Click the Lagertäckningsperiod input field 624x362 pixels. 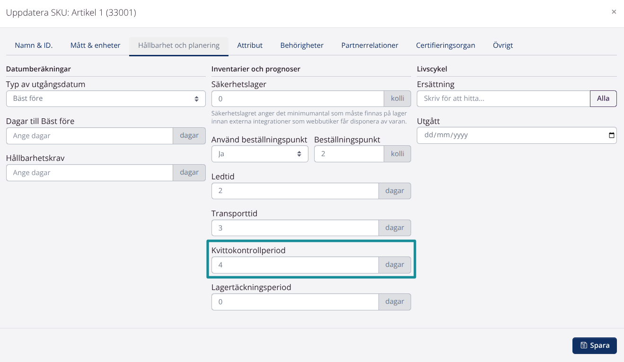295,301
